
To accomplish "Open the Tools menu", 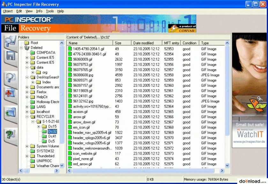I will pos(49,11).
